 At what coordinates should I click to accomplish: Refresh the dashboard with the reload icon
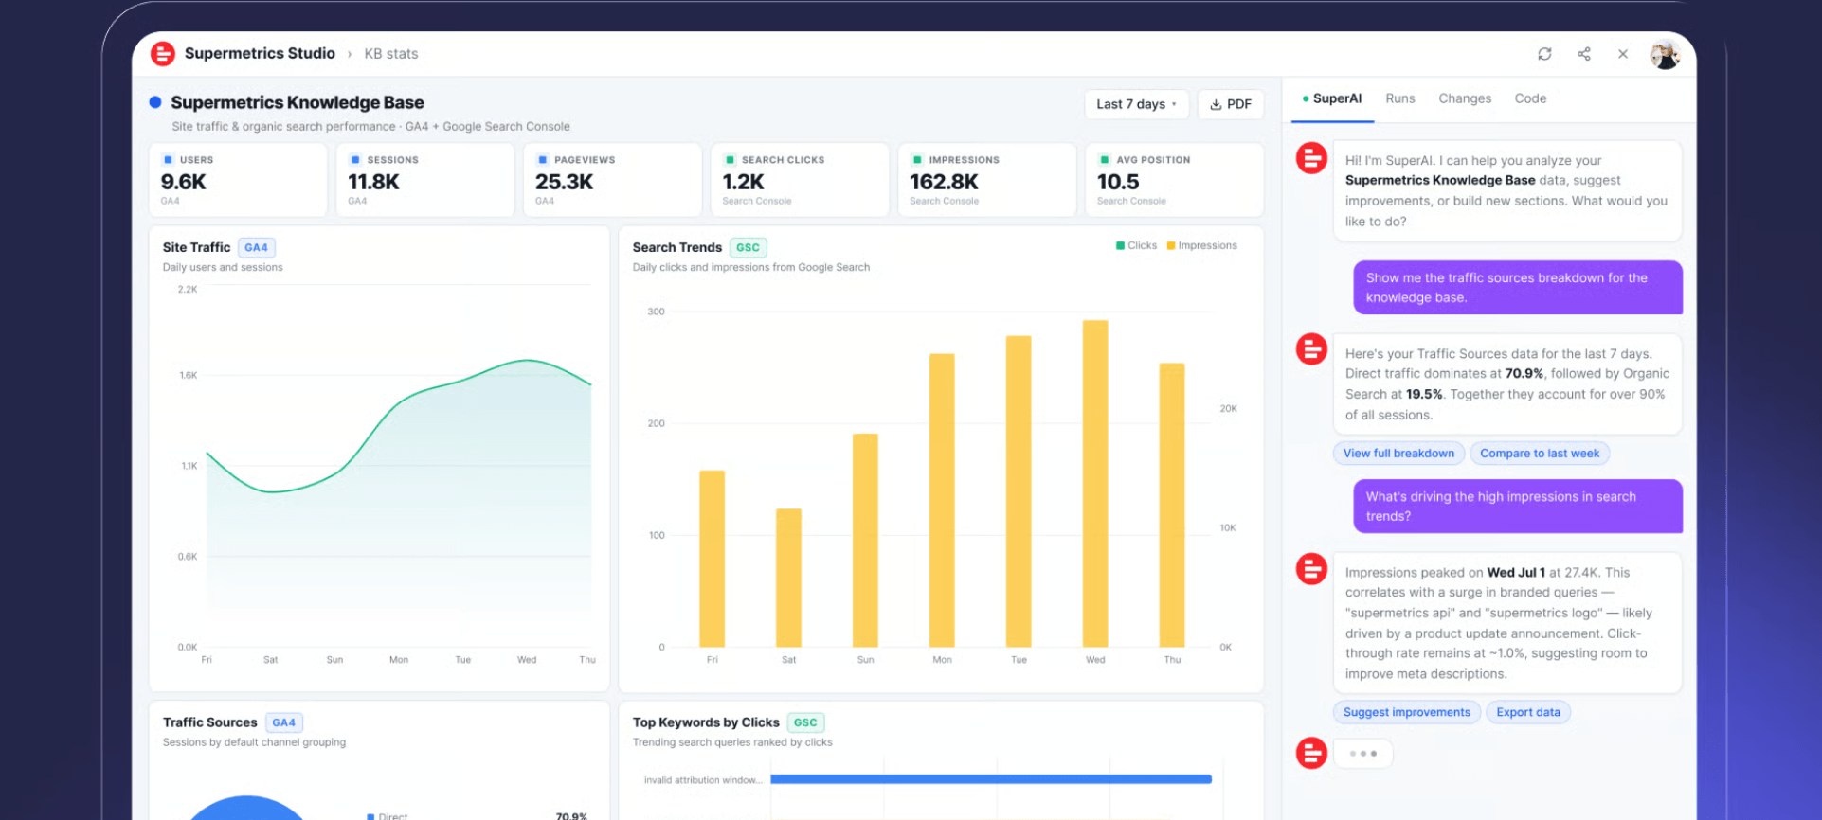[x=1544, y=54]
